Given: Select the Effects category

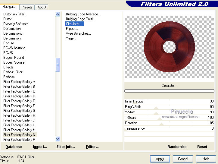Looking at the screenshot, I should 8,67.
